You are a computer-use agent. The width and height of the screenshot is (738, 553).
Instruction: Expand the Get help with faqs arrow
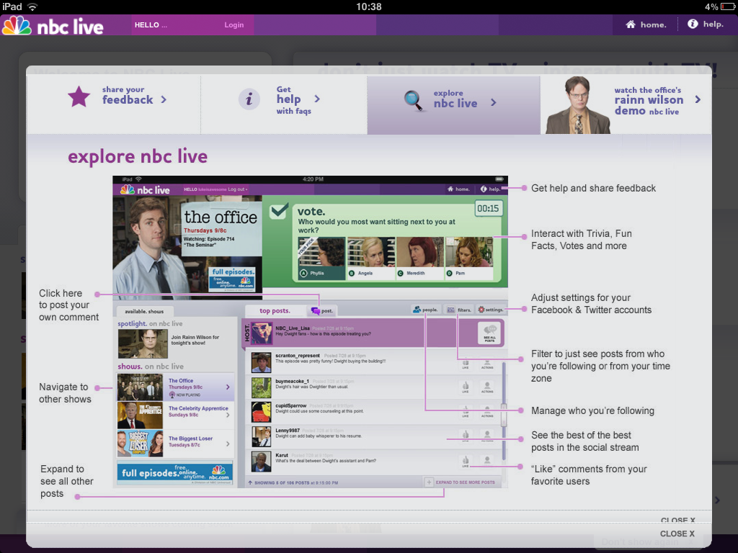317,99
